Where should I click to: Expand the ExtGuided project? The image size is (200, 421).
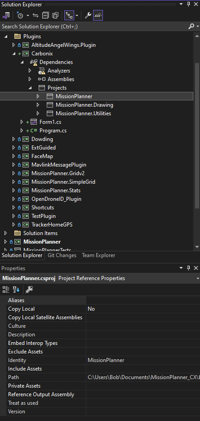point(13,147)
